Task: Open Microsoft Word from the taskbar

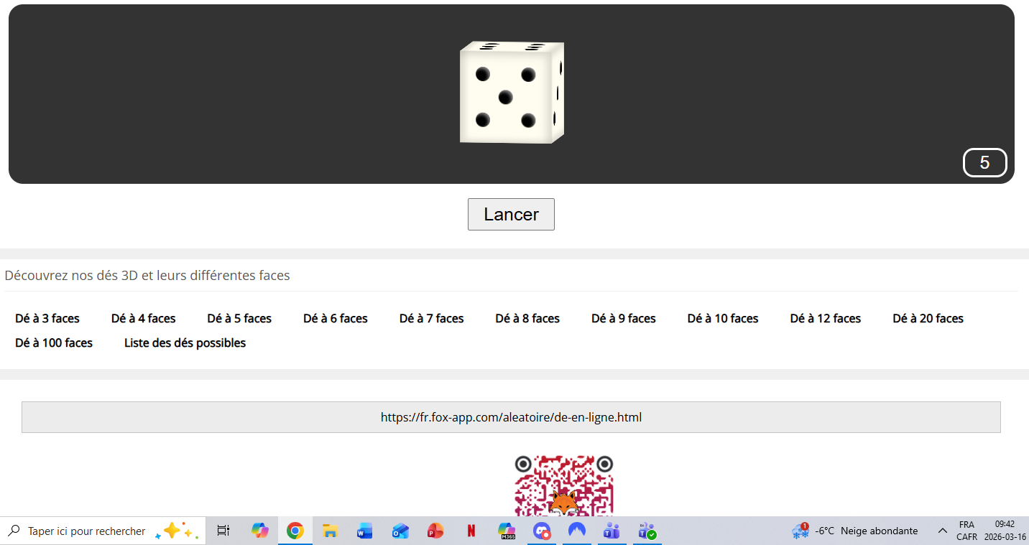Action: click(x=365, y=531)
